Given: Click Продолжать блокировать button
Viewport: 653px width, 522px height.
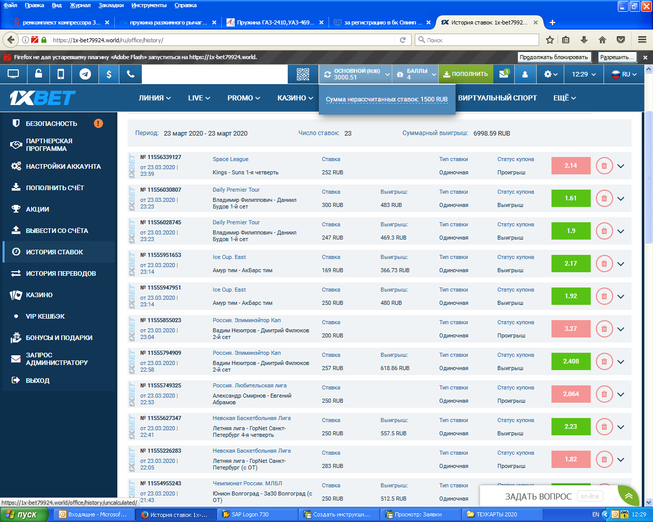Looking at the screenshot, I should pos(554,57).
